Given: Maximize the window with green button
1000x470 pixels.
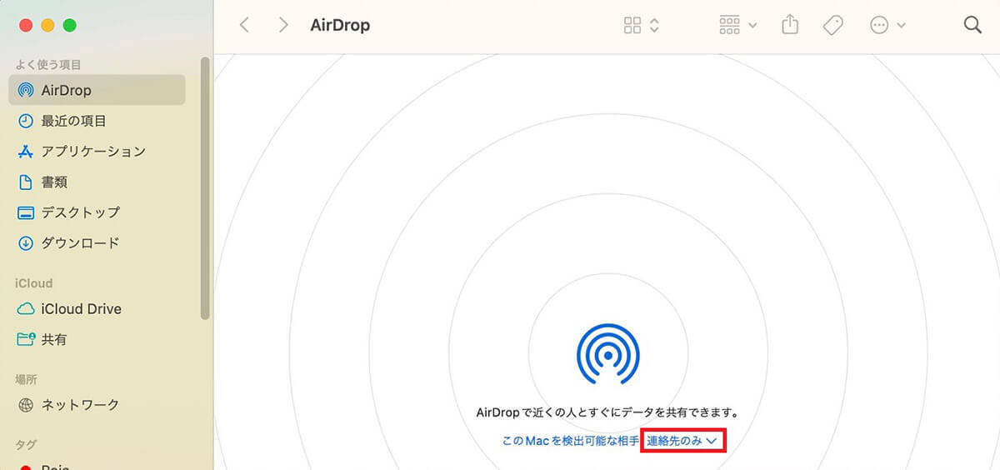Looking at the screenshot, I should pyautogui.click(x=69, y=25).
